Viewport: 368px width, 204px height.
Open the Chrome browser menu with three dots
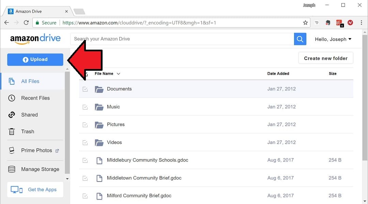[362, 22]
